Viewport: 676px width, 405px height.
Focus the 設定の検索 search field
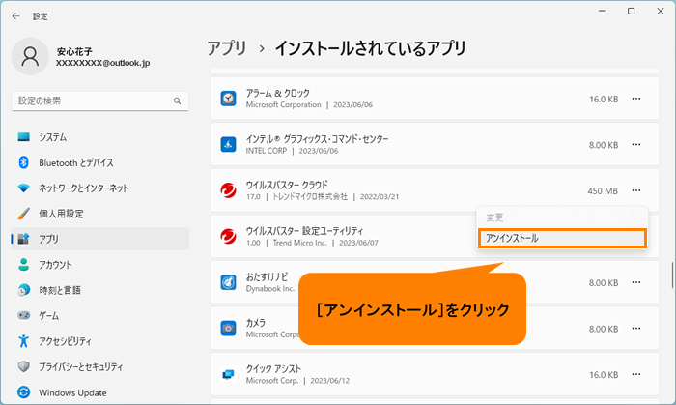coord(100,101)
